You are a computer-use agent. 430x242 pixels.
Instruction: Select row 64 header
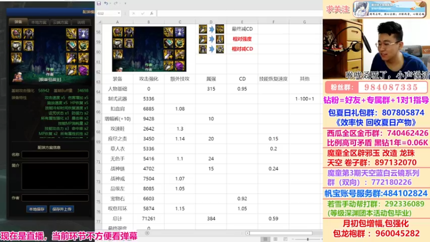tap(98, 90)
